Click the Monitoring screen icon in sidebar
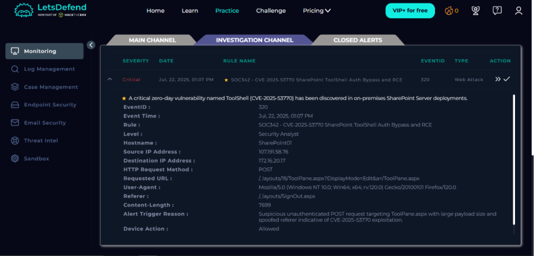This screenshot has width=534, height=256. coord(15,51)
